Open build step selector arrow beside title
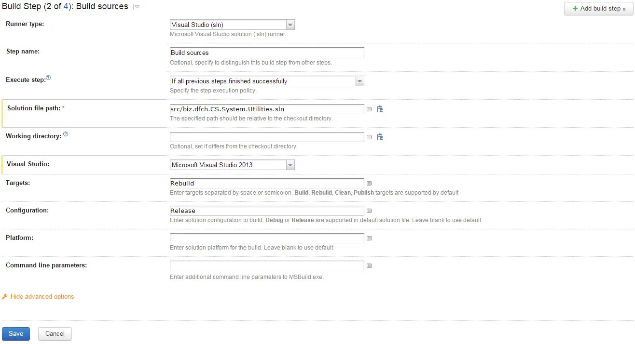Image resolution: width=635 pixels, height=344 pixels. tap(137, 7)
